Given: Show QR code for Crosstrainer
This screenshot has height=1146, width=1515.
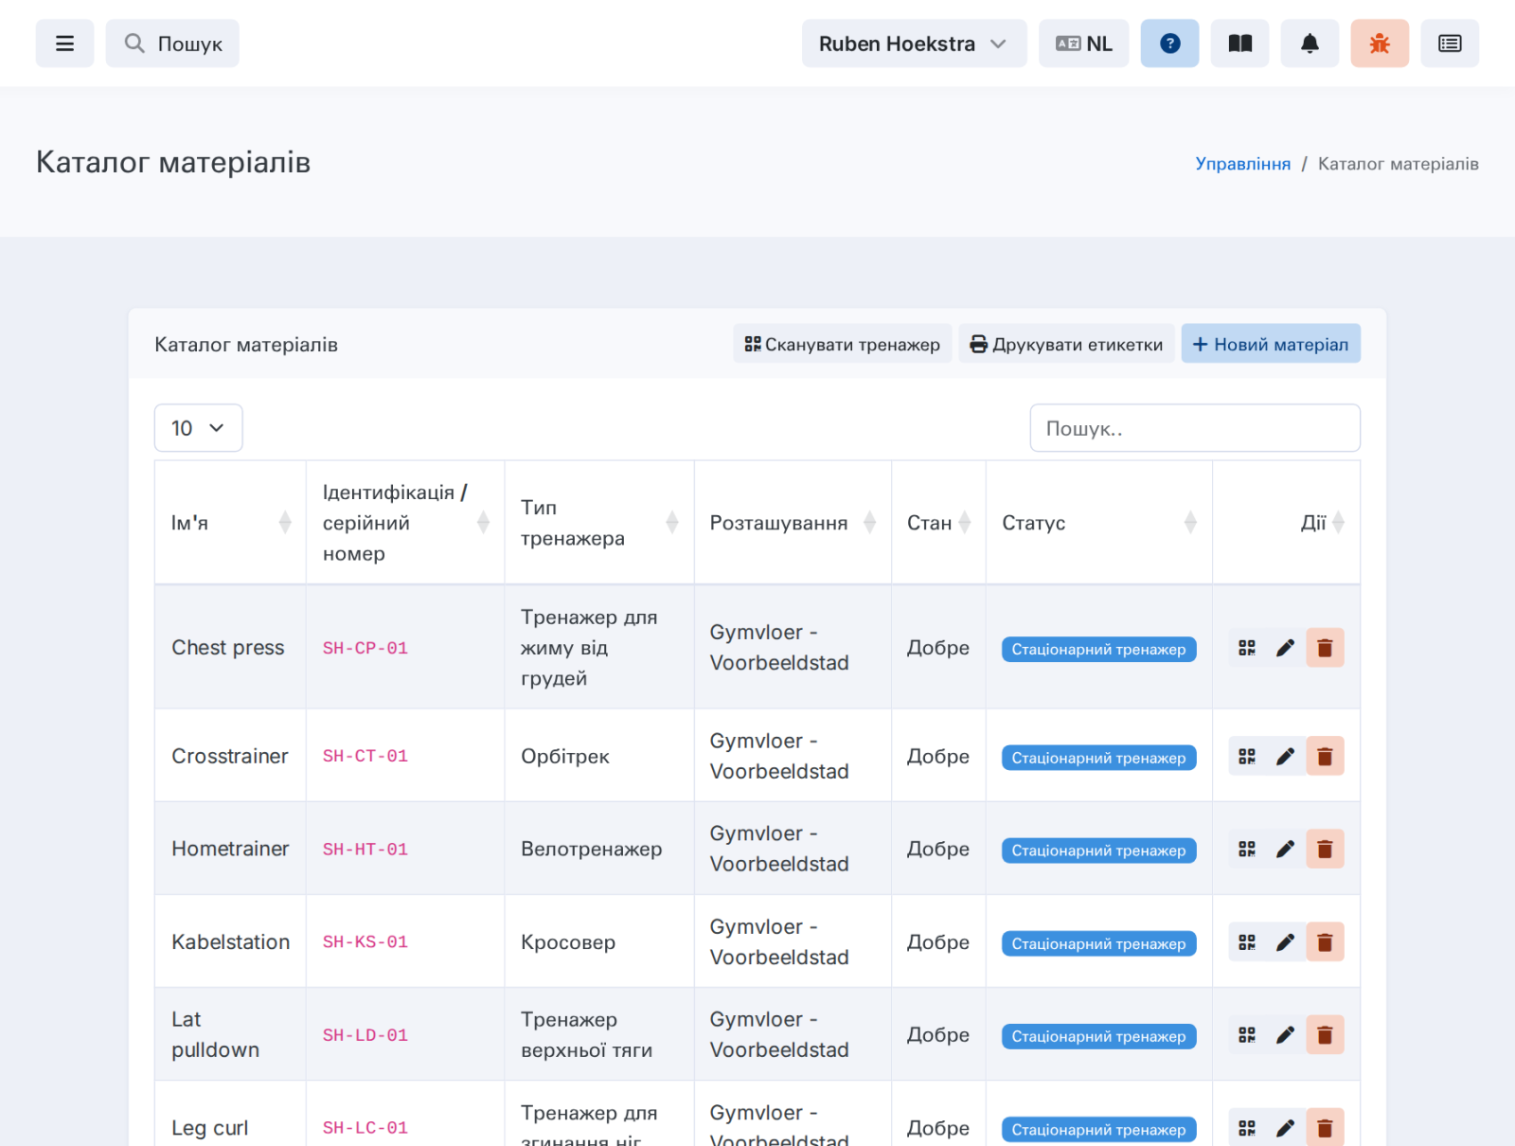Looking at the screenshot, I should tap(1247, 756).
